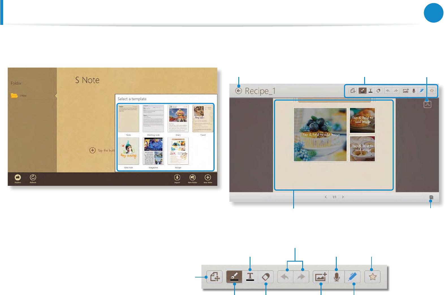Select the text tool in the enlarged toolbar
The height and width of the screenshot is (295, 445).
250,277
